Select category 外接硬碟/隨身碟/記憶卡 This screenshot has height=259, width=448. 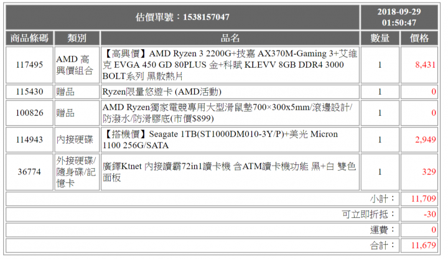coord(76,172)
